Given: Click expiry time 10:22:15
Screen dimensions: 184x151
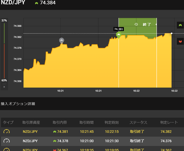Looking at the screenshot, I should point(112,131).
